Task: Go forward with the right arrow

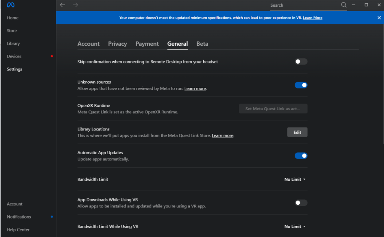Action: click(x=75, y=5)
